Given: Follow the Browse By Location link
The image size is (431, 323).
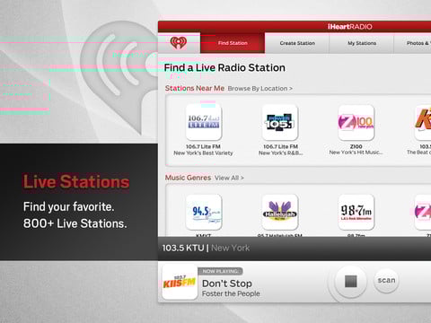Looking at the screenshot, I should pos(259,89).
